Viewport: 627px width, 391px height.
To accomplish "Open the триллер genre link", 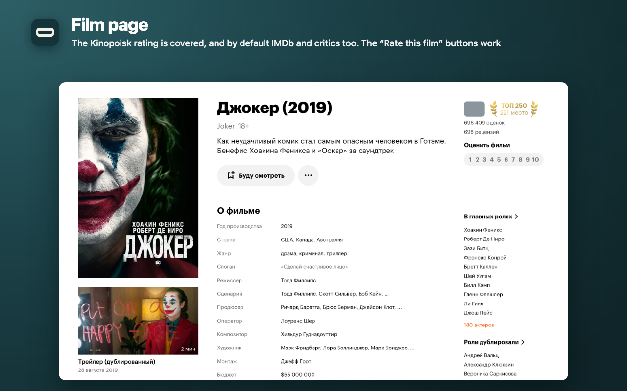I will tap(337, 254).
